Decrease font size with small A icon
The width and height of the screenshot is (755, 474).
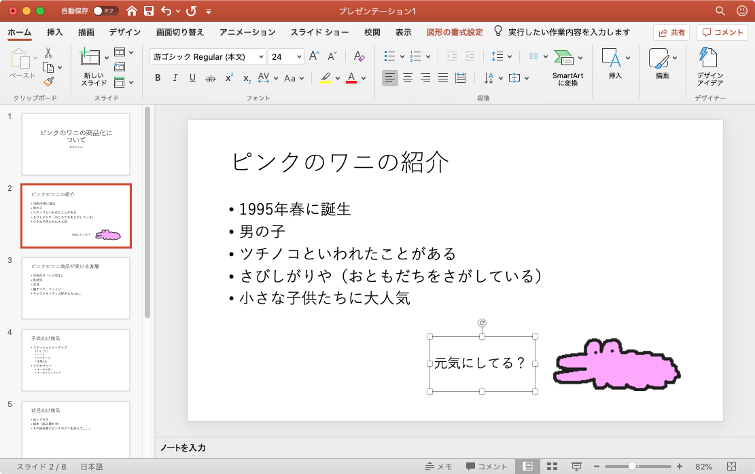pyautogui.click(x=332, y=56)
